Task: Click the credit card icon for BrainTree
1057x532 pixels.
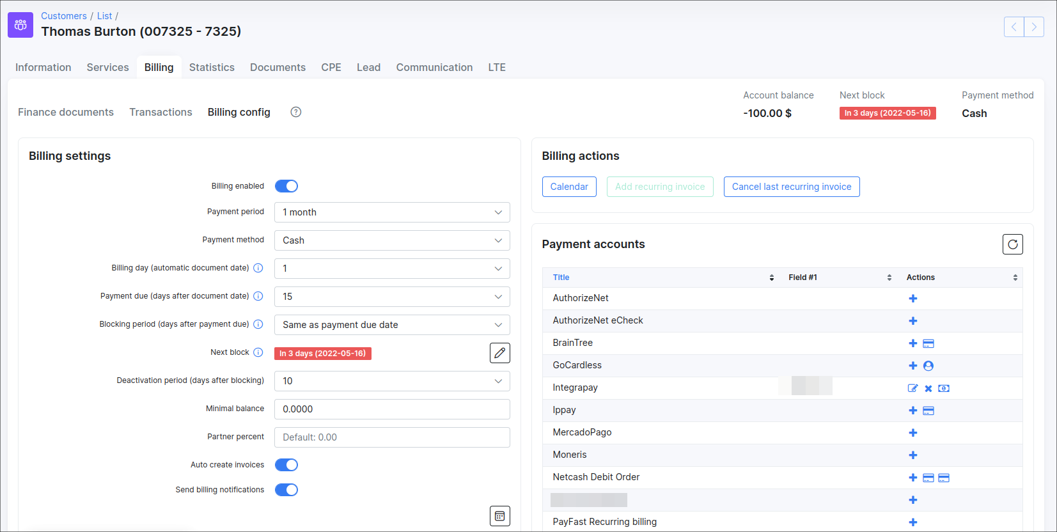Action: 928,343
